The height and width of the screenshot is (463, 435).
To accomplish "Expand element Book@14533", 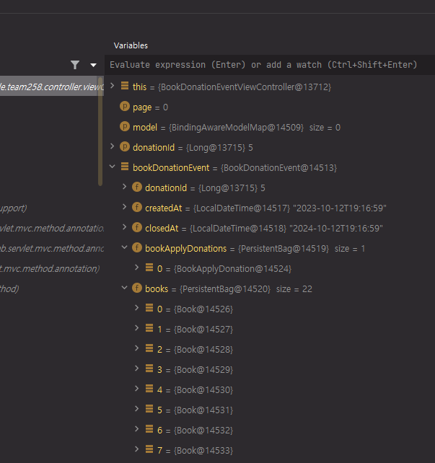I will coord(137,449).
